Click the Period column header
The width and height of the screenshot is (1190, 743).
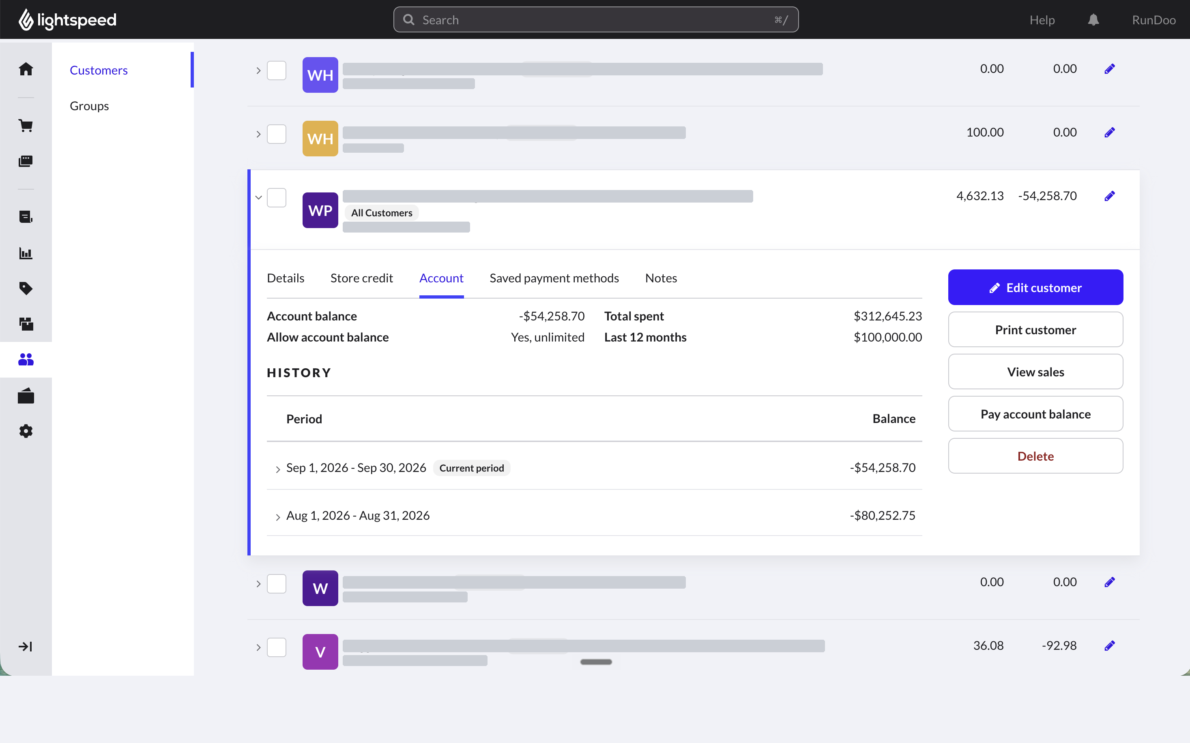[304, 418]
